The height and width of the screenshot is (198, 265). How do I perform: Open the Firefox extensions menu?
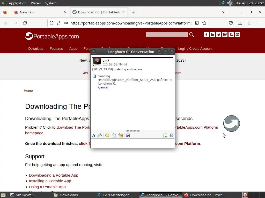click(x=249, y=23)
